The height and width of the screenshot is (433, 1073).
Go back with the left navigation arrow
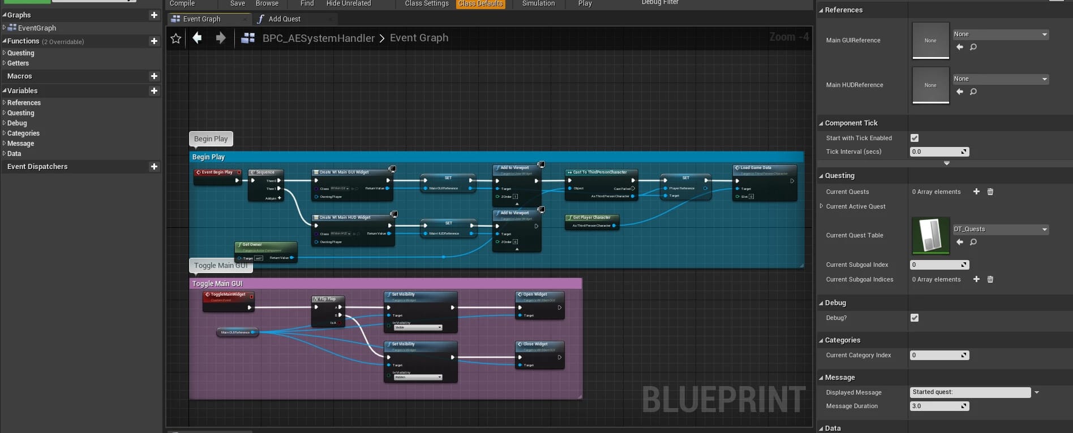point(197,38)
